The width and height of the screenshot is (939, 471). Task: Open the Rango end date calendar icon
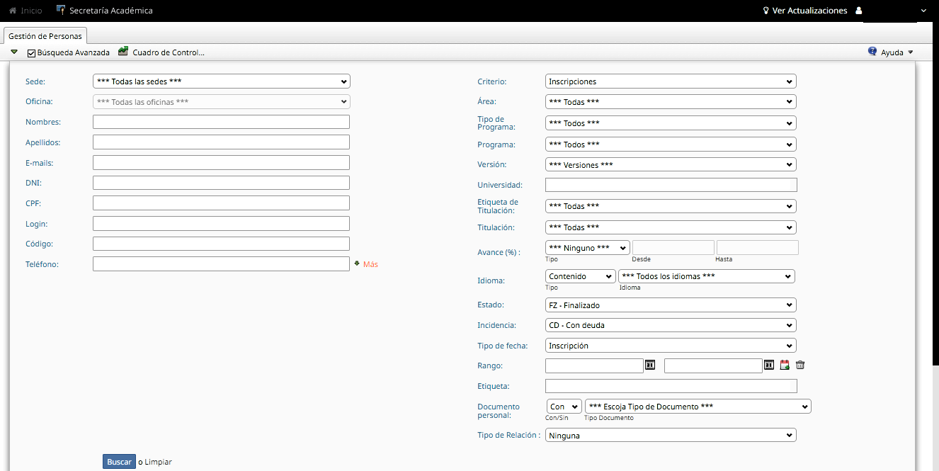[769, 365]
